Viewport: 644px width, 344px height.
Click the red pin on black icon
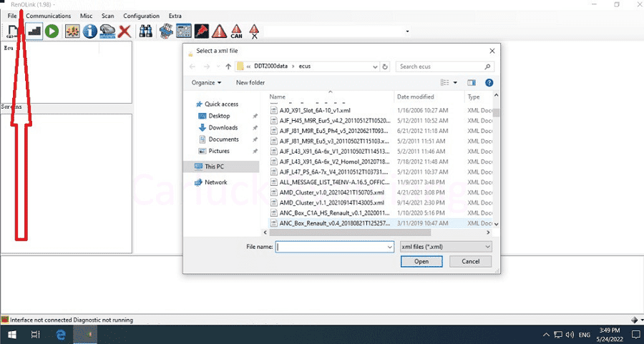(201, 31)
